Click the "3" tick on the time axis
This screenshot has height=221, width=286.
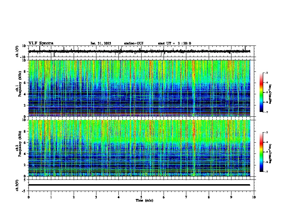click(x=96, y=197)
